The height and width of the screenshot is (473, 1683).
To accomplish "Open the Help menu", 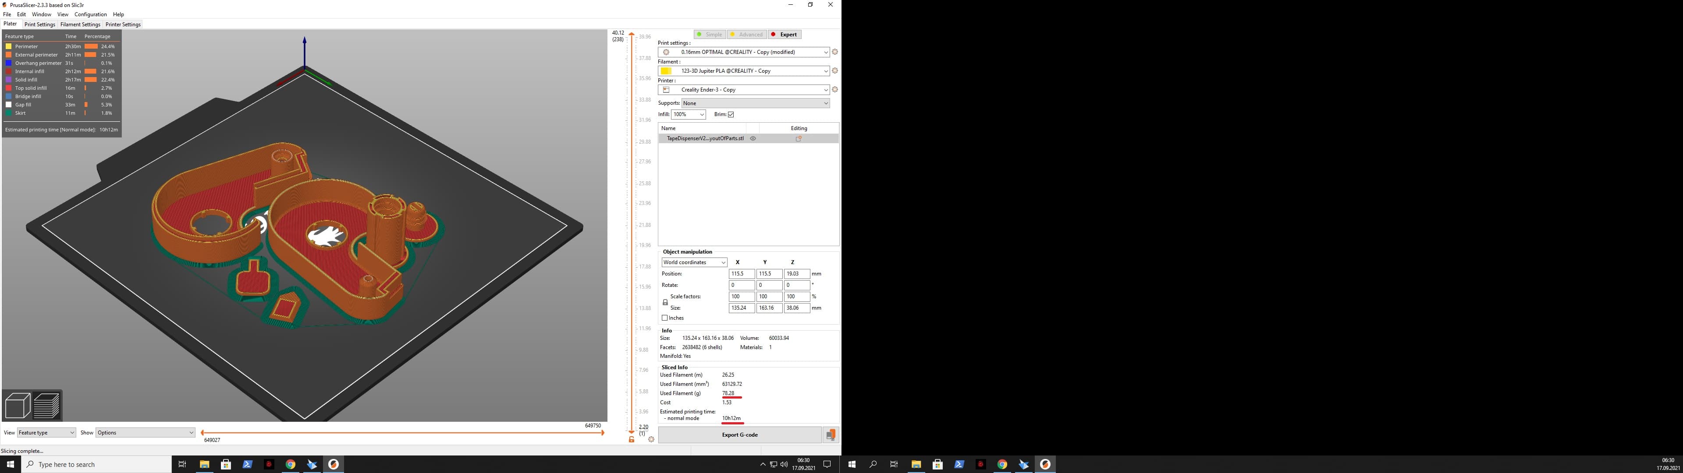I will 118,14.
